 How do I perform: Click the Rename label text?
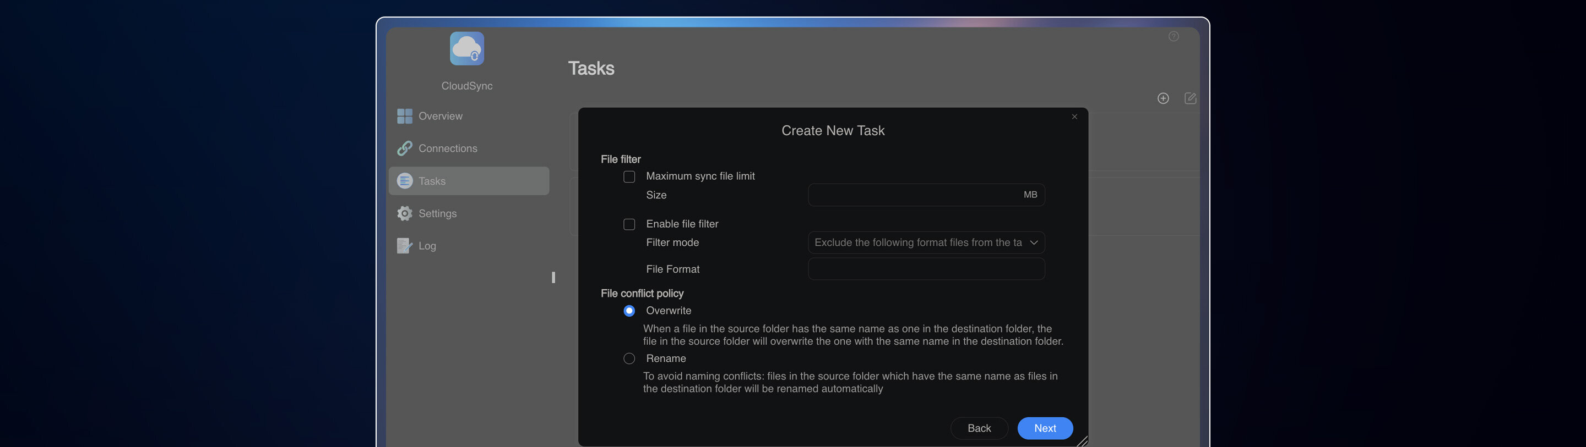(666, 358)
